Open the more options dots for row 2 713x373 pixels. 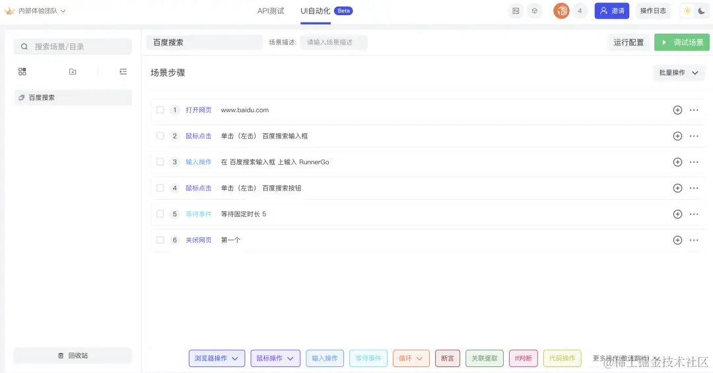[694, 136]
